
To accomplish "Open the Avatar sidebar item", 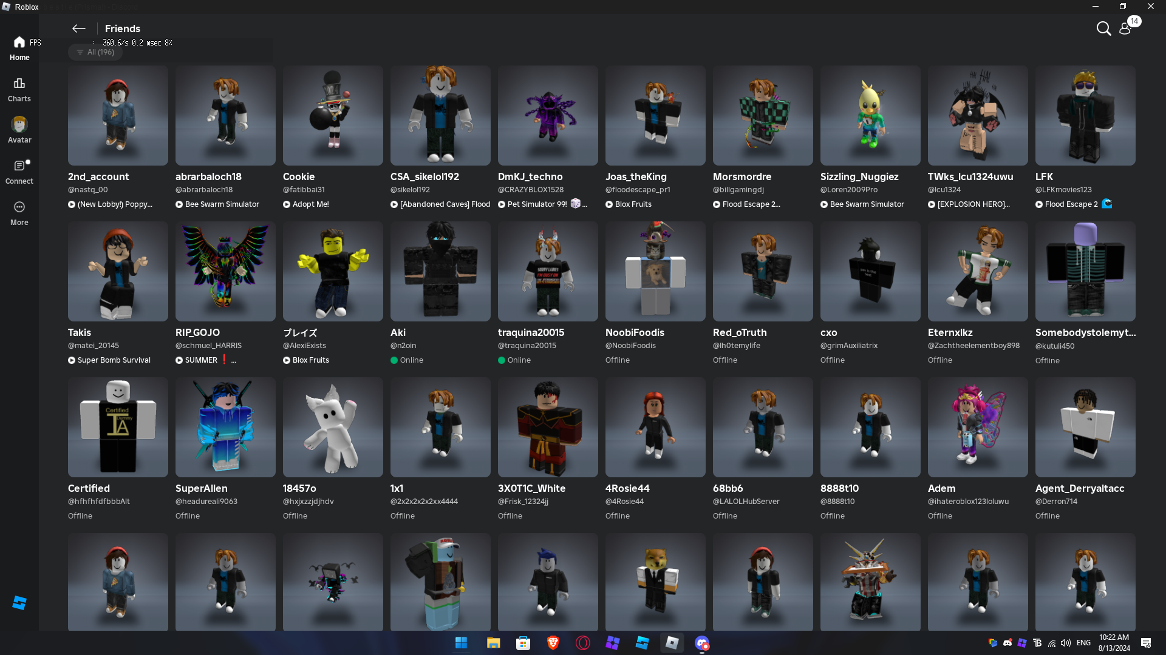I will (19, 130).
